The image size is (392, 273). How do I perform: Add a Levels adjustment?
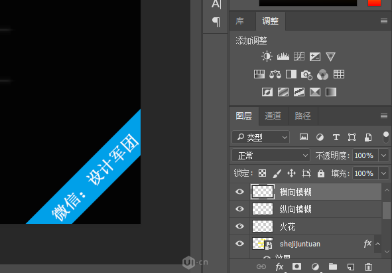tap(283, 56)
